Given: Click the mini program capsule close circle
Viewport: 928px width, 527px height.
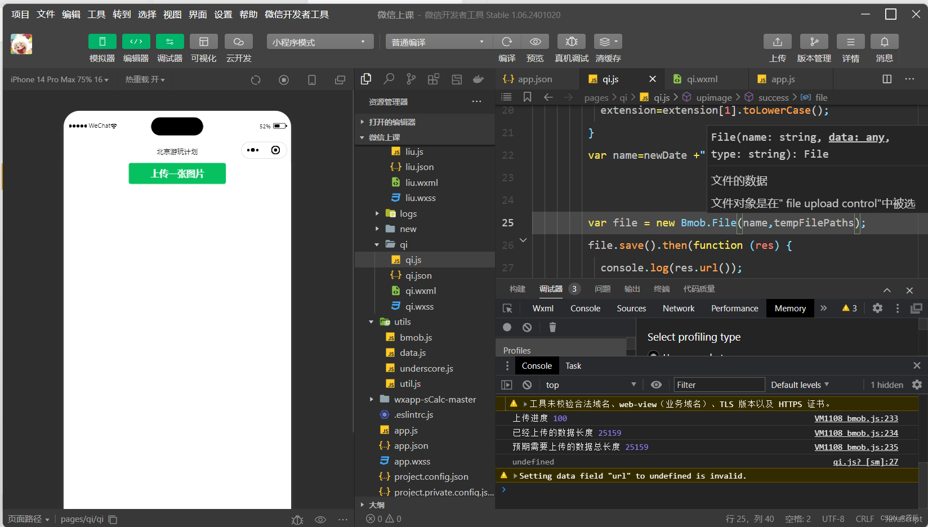Looking at the screenshot, I should point(275,150).
